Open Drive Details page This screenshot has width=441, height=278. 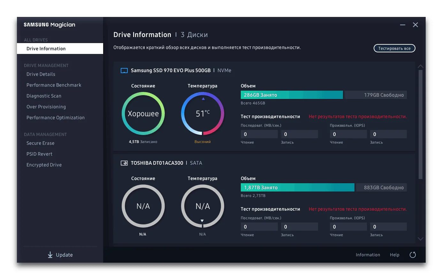pos(41,74)
